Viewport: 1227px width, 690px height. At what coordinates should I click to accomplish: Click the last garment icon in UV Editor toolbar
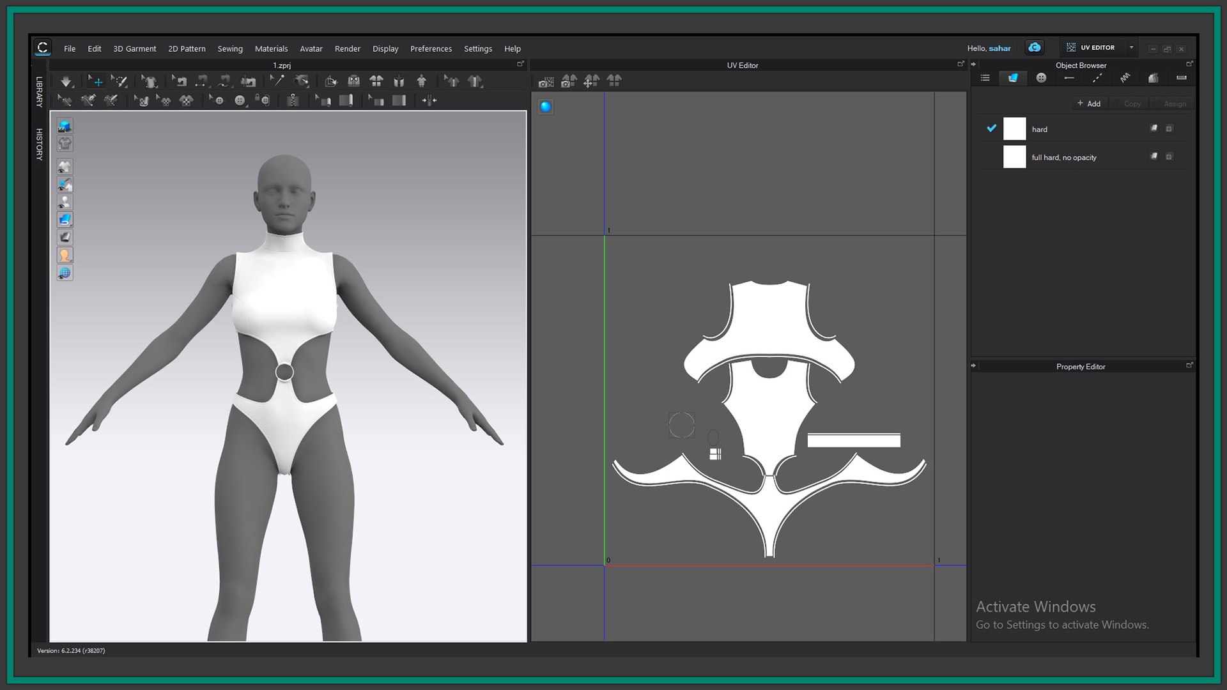pyautogui.click(x=614, y=80)
